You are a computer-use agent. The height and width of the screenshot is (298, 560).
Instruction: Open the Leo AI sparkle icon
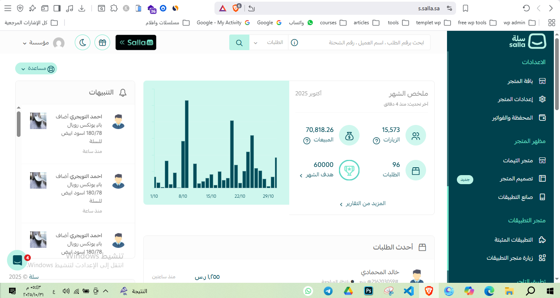coord(32,8)
